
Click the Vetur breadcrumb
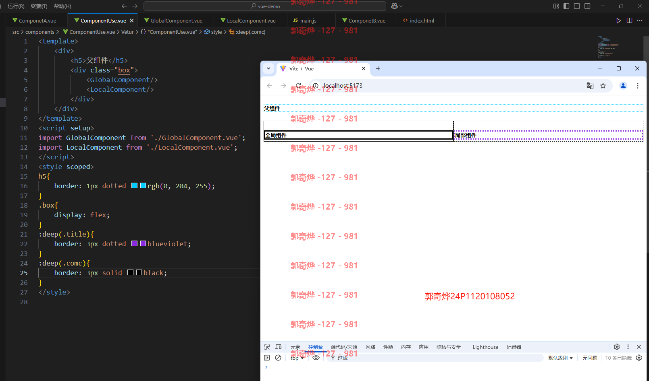(127, 32)
